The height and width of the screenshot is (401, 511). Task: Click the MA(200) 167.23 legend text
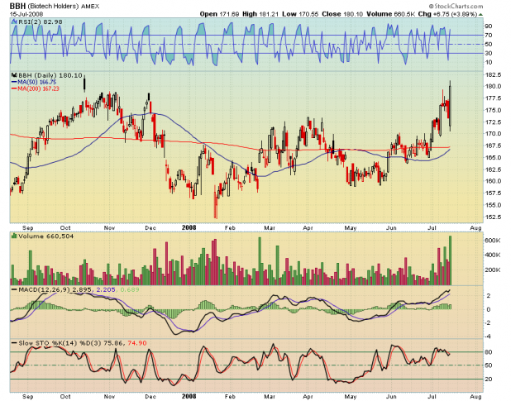[39, 88]
